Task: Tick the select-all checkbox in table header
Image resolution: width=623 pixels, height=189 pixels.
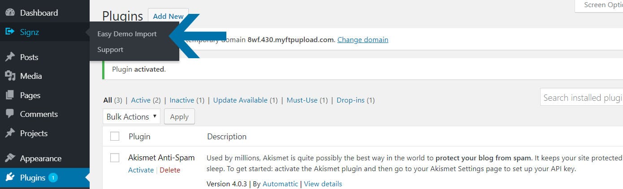Action: click(115, 136)
